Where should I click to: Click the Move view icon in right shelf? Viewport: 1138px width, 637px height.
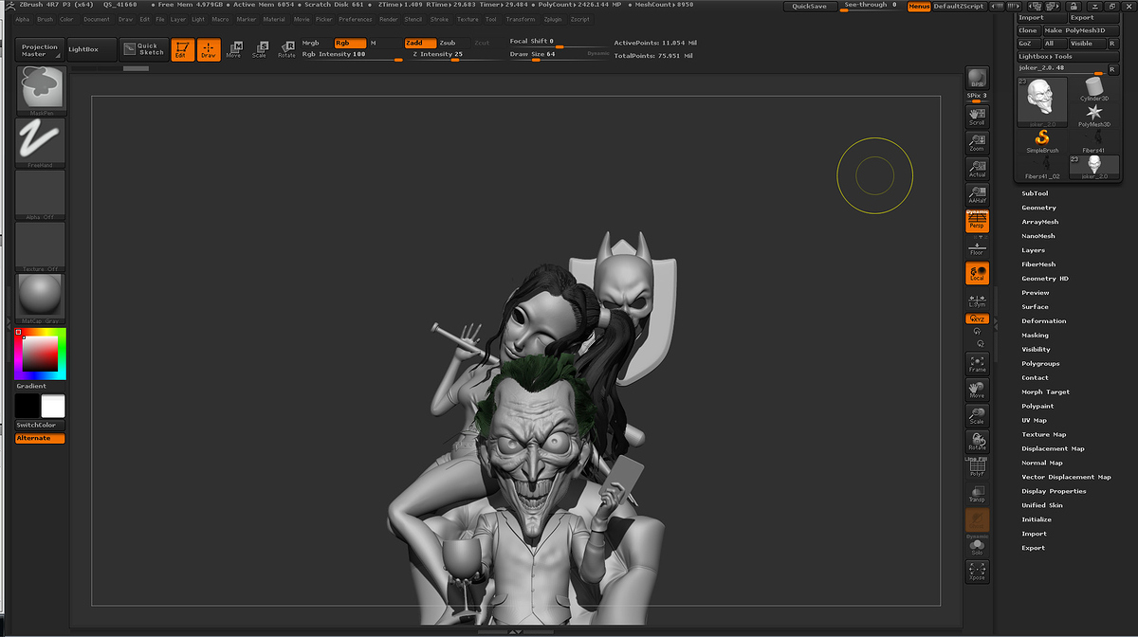[977, 390]
